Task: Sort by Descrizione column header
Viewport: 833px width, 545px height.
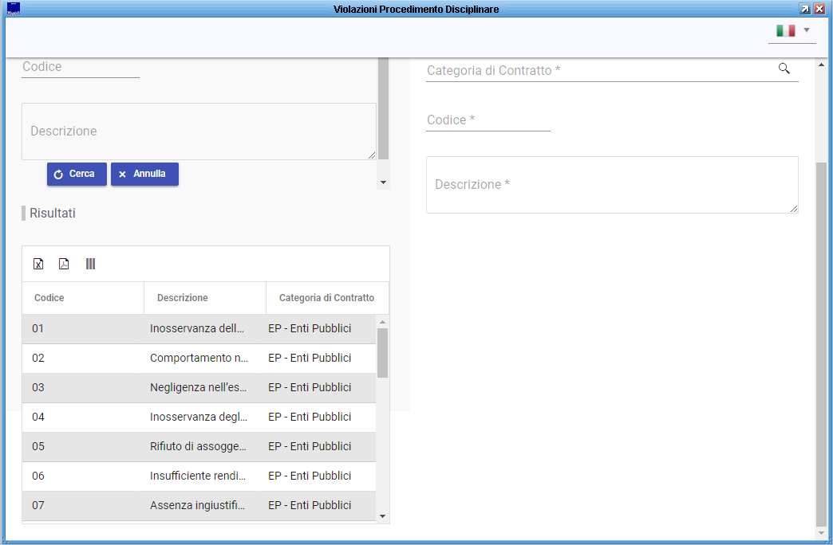Action: (x=183, y=298)
